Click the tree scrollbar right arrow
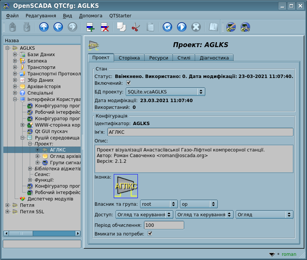The image size is (307, 260). (x=78, y=233)
